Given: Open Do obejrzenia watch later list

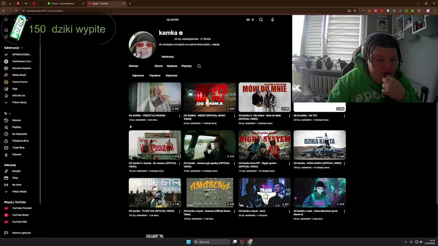Looking at the screenshot, I should click(19, 134).
